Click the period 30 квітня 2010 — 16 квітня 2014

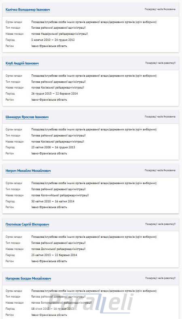pos(53,201)
